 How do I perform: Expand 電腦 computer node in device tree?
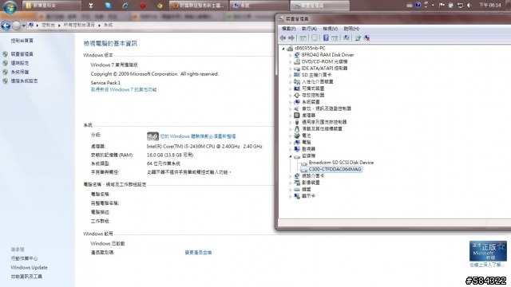(x=290, y=142)
